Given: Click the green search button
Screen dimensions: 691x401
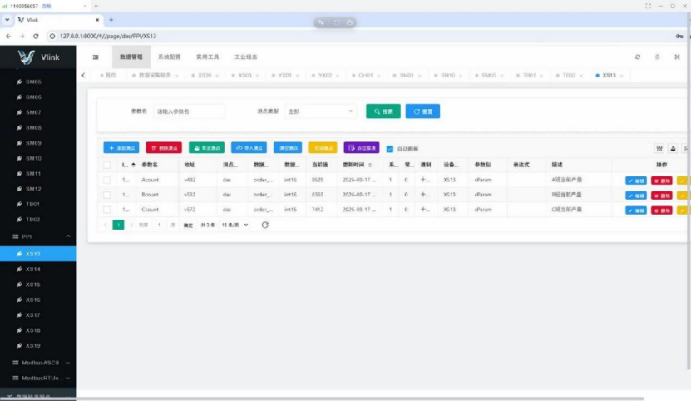Looking at the screenshot, I should pyautogui.click(x=383, y=111).
